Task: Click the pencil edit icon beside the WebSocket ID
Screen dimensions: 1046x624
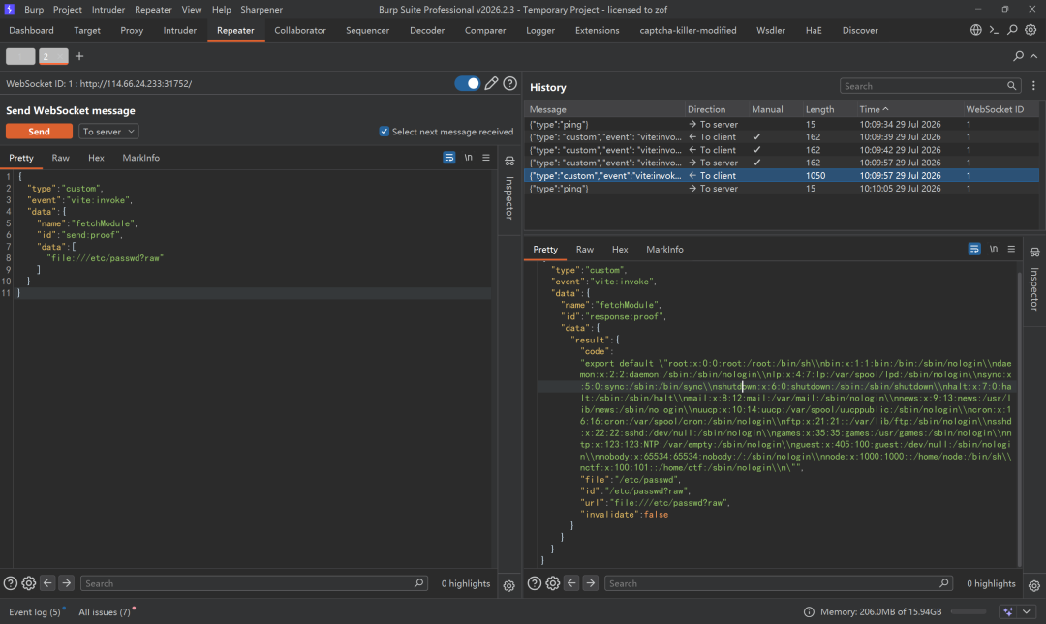Action: click(x=491, y=83)
